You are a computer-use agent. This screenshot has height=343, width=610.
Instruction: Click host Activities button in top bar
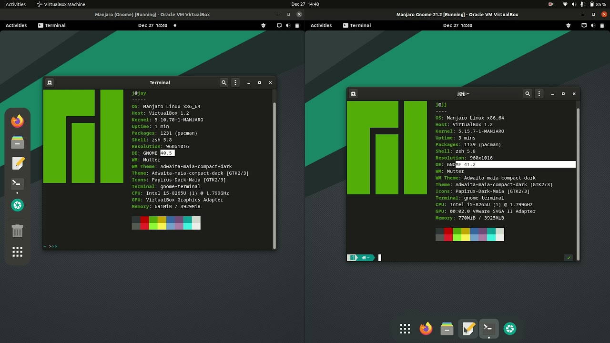tap(16, 4)
